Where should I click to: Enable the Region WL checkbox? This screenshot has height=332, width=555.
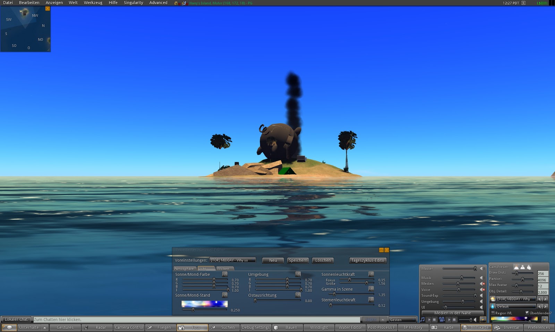[x=493, y=313]
